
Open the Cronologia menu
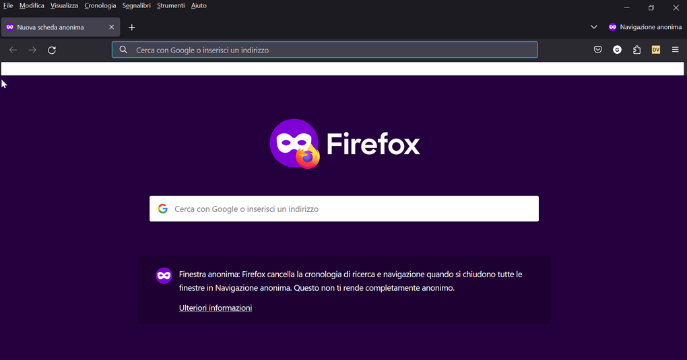100,5
